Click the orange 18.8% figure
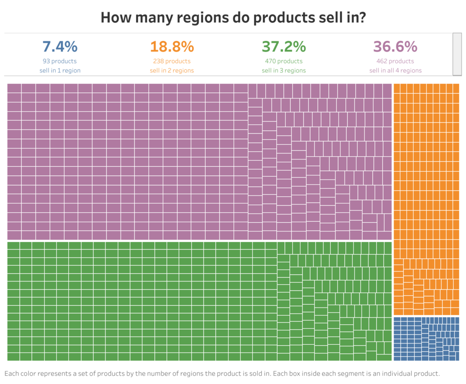This screenshot has width=466, height=384. [x=172, y=46]
